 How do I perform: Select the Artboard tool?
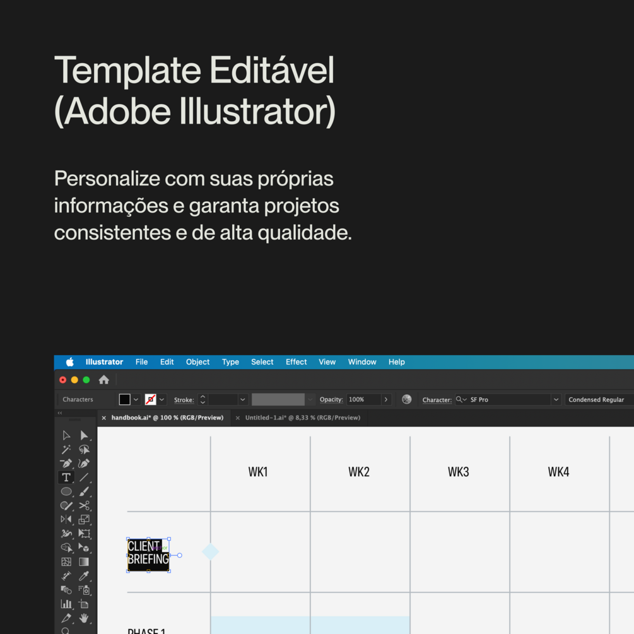click(x=84, y=604)
